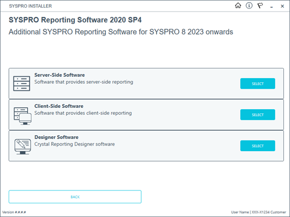This screenshot has height=217, width=290.
Task: Click the server-side reporting description text
Action: pyautogui.click(x=84, y=82)
